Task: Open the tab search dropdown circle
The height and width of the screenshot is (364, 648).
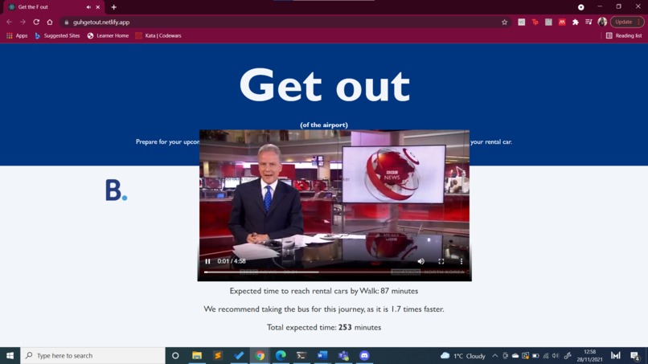Action: click(580, 7)
